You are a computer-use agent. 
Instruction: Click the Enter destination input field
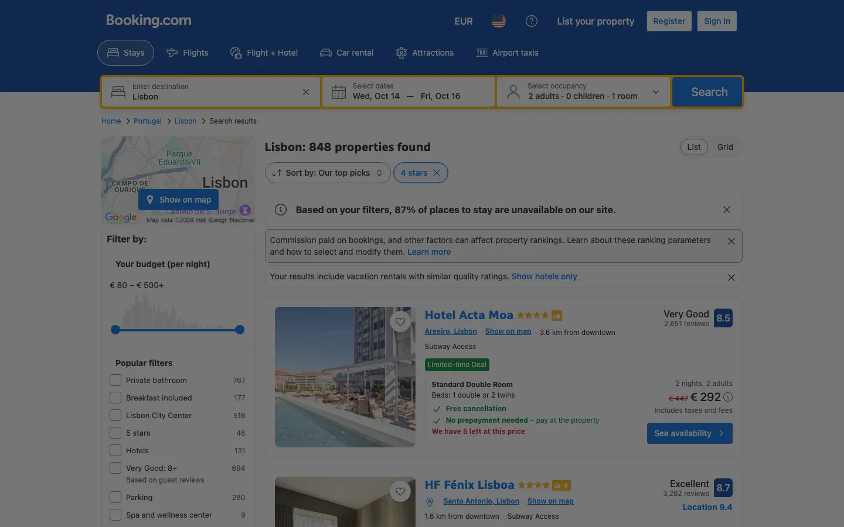click(211, 92)
